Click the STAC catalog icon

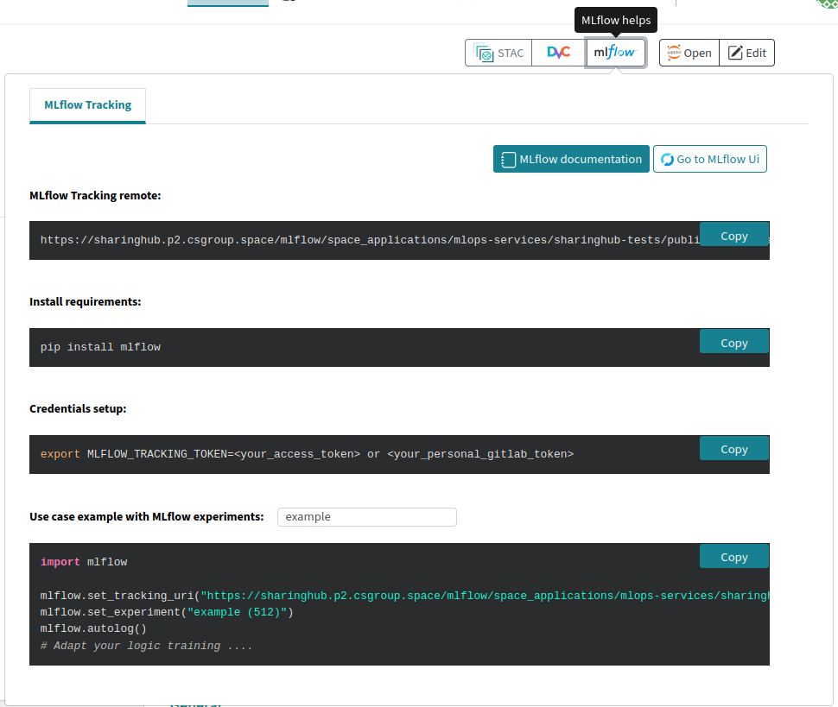click(x=484, y=53)
